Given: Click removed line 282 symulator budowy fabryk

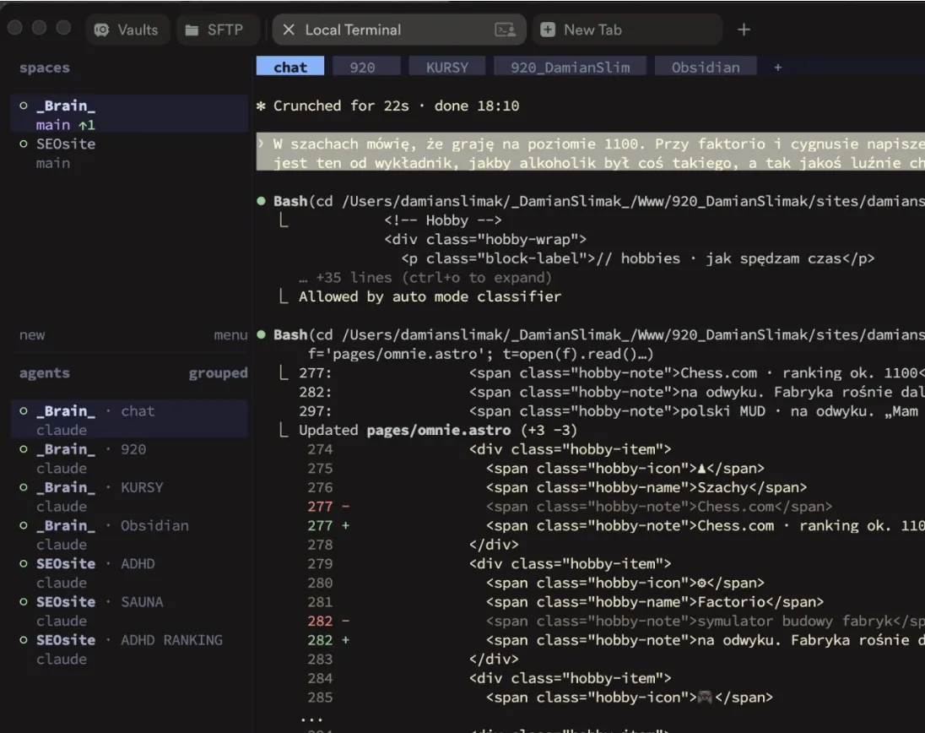Looking at the screenshot, I should pyautogui.click(x=616, y=621).
